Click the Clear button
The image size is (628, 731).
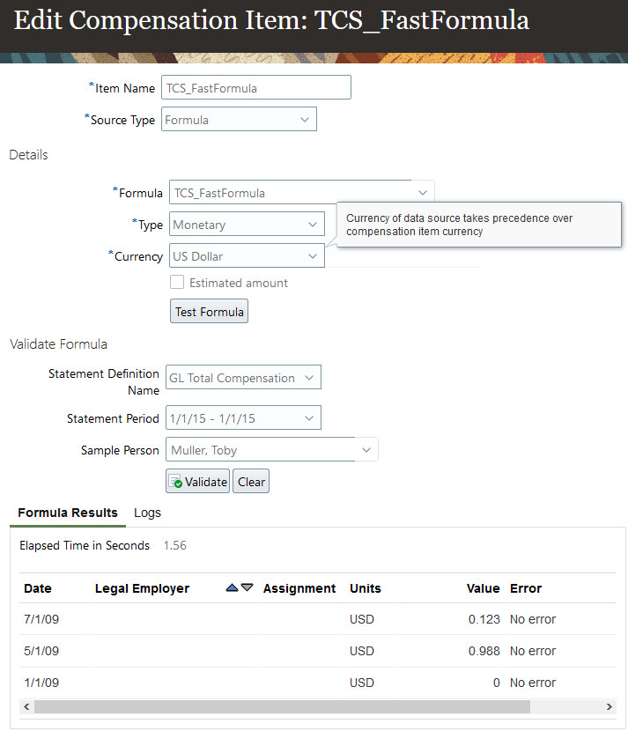tap(251, 482)
